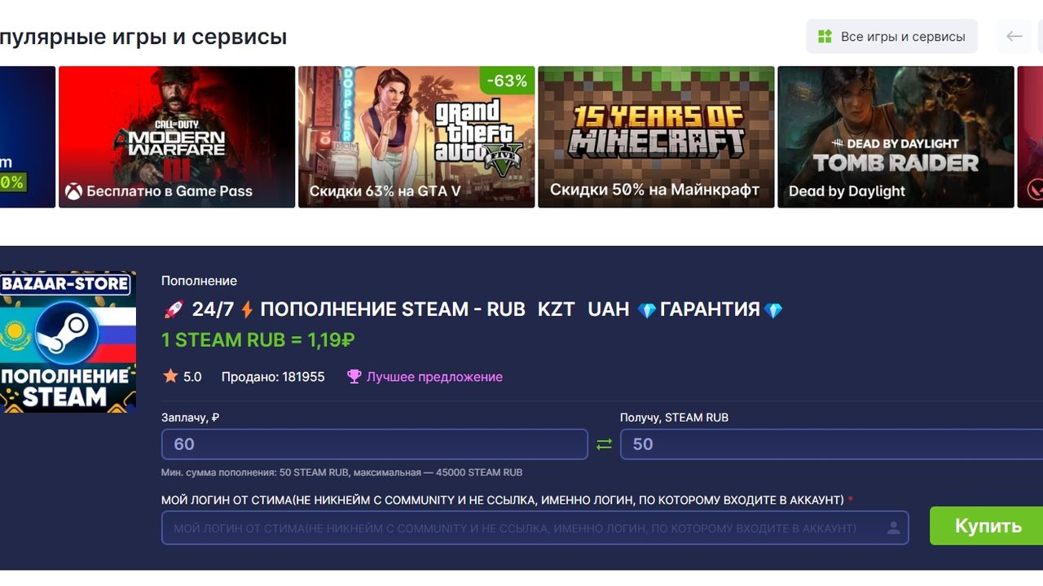Open the Dead by Daylight Tomb Raider card

click(896, 137)
